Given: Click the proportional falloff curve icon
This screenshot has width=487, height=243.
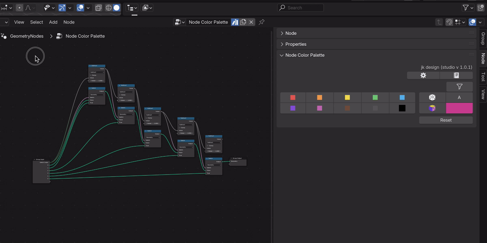Looking at the screenshot, I should pyautogui.click(x=28, y=8).
